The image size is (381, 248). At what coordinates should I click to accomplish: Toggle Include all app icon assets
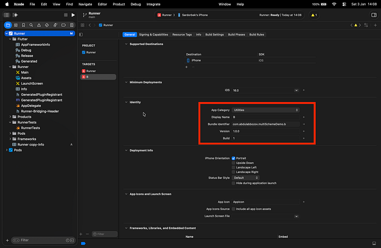[233, 209]
